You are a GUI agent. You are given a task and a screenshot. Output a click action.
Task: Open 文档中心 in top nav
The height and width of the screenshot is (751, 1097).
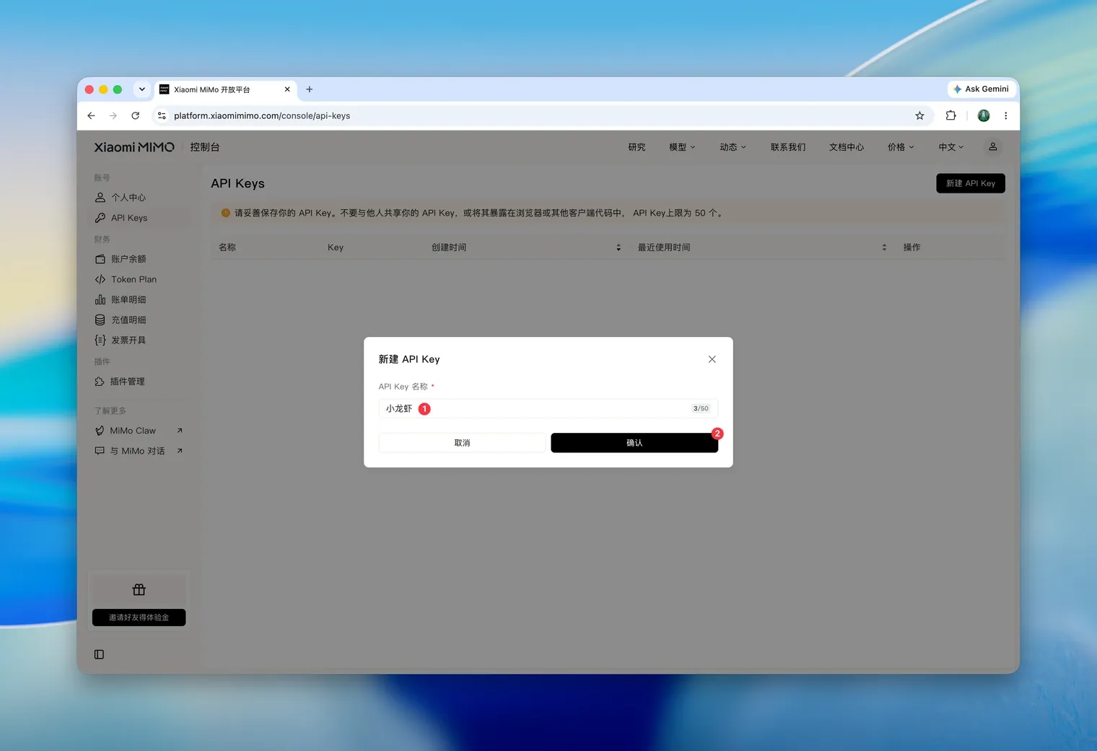[847, 147]
